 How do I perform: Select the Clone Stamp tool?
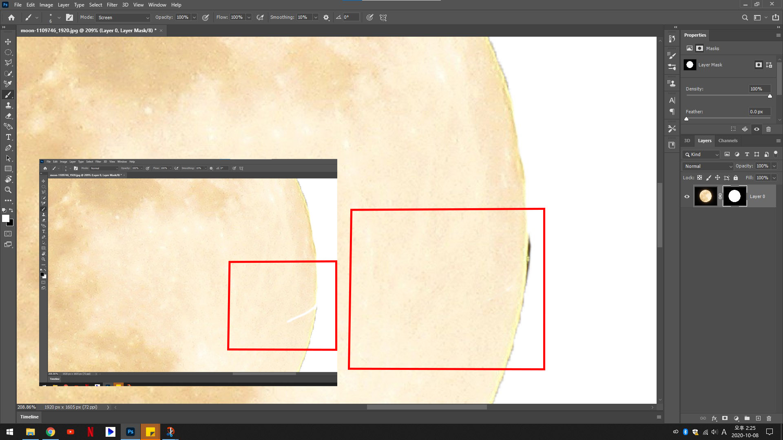tap(8, 105)
